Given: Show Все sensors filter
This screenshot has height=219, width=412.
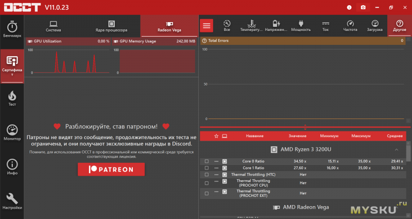Looking at the screenshot, I should pyautogui.click(x=227, y=26).
